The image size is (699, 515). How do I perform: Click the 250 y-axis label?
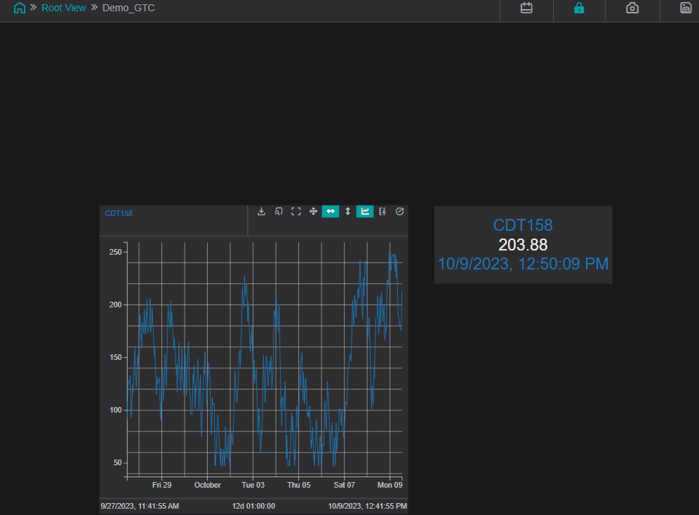116,252
